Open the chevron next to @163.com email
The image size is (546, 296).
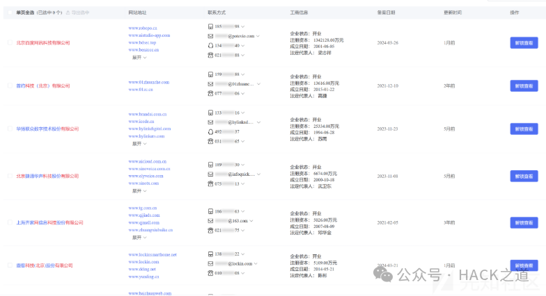tap(251, 221)
